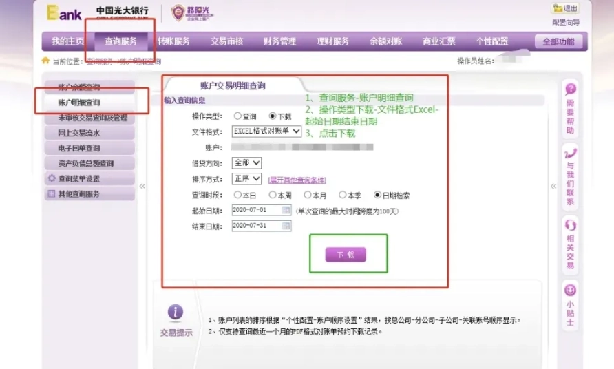Open the 文件格式 EXCEL格式对账单 dropdown
Image resolution: width=614 pixels, height=369 pixels.
[x=266, y=131]
